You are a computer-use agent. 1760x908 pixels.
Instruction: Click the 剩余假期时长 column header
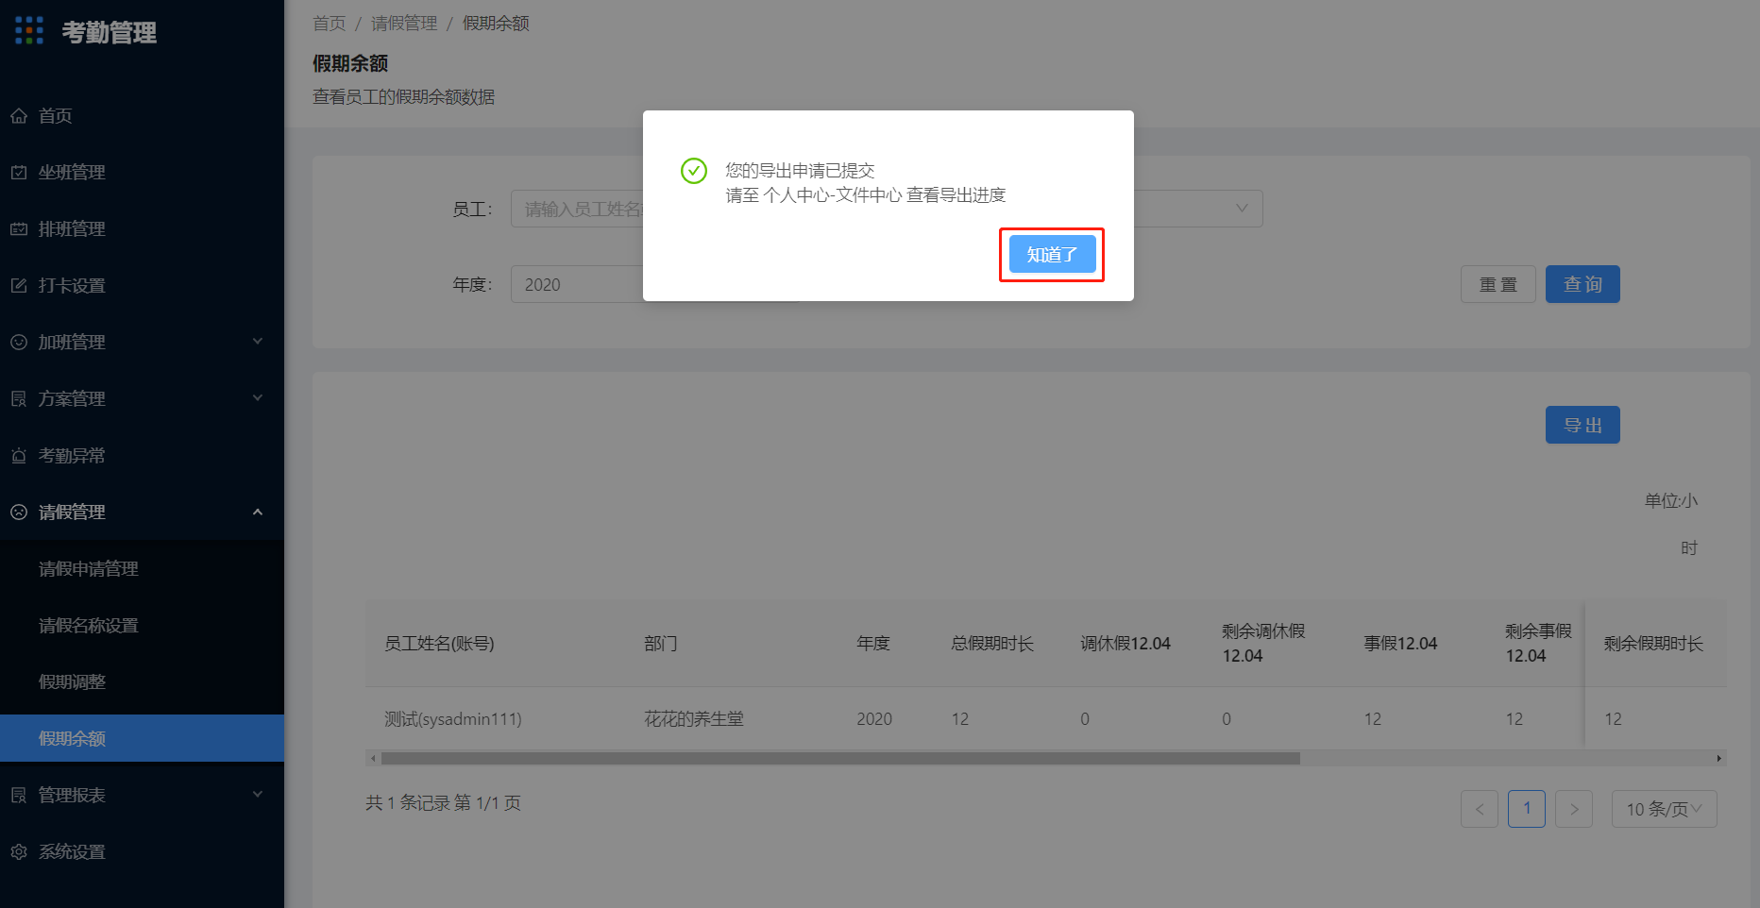click(x=1653, y=644)
